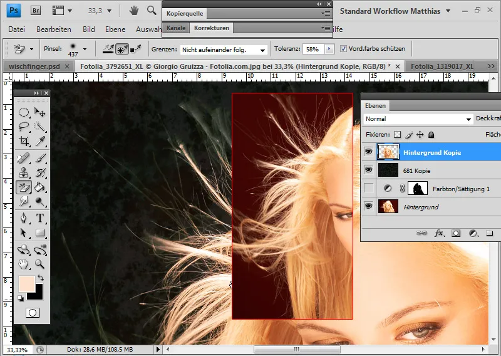Select the Brush tool
501x356 pixels.
point(40,158)
